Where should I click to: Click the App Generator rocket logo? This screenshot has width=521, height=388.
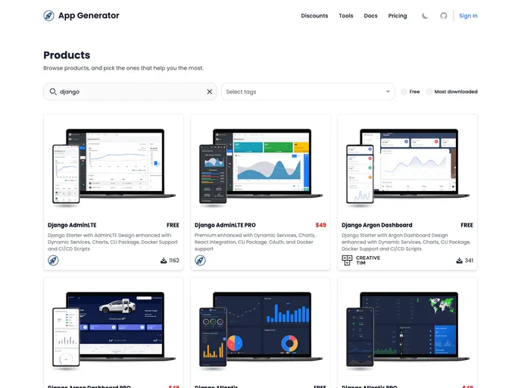pos(48,16)
